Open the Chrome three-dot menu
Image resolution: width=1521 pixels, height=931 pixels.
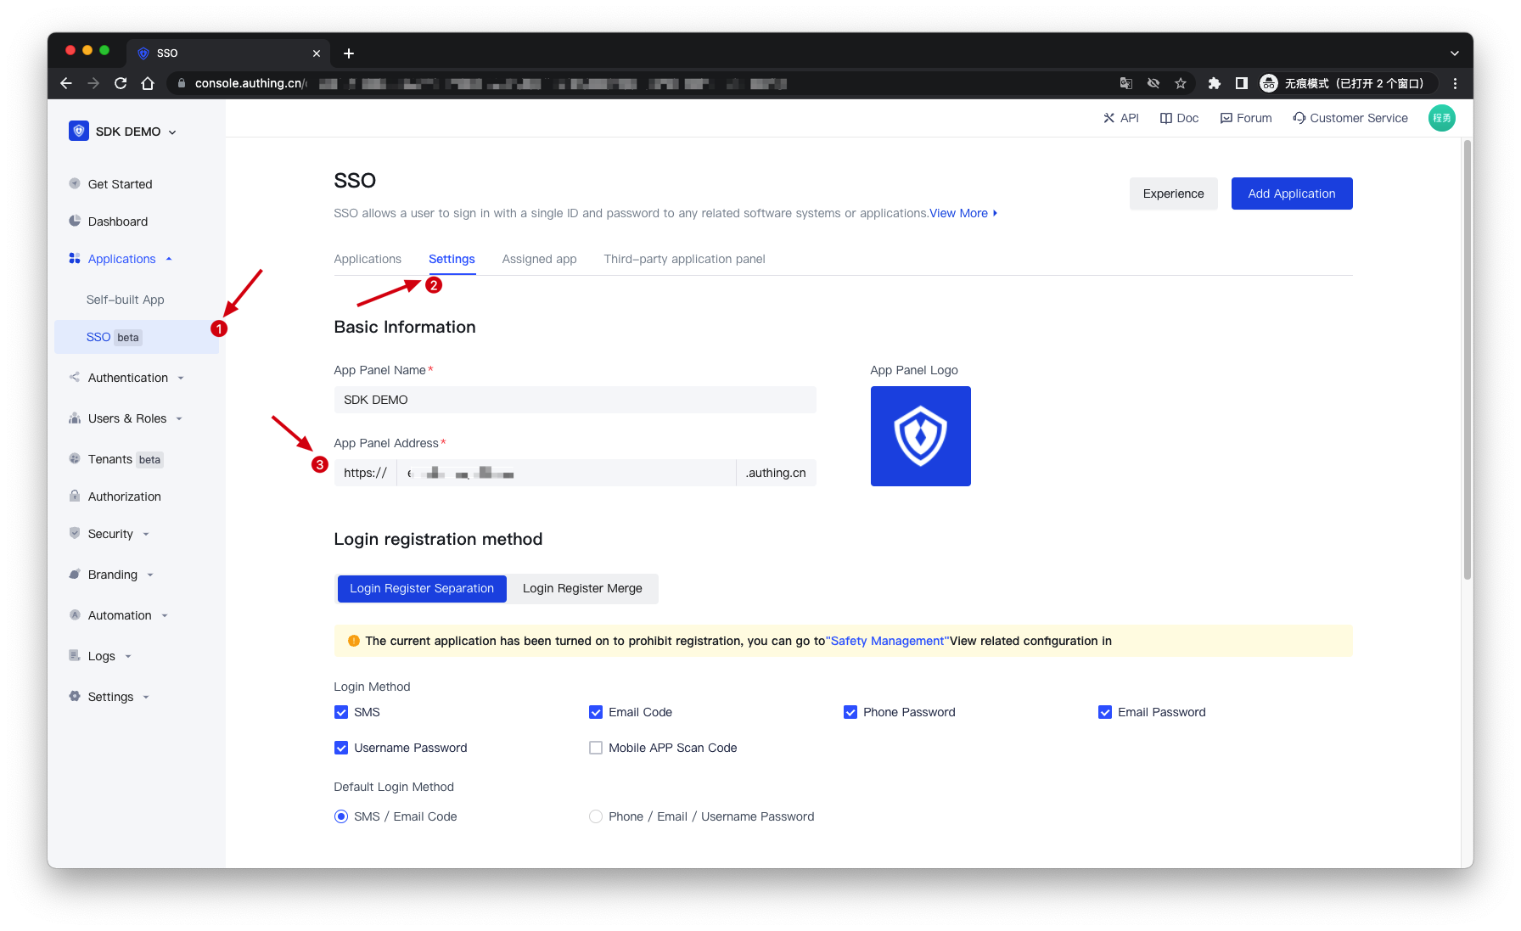coord(1456,83)
